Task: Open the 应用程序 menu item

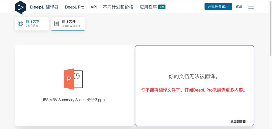Action: click(148, 7)
